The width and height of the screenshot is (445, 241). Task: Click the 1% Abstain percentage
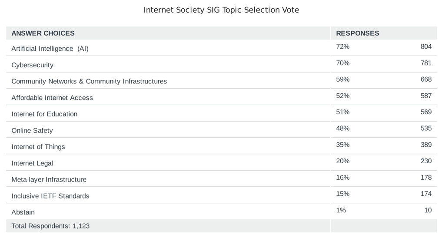point(341,211)
